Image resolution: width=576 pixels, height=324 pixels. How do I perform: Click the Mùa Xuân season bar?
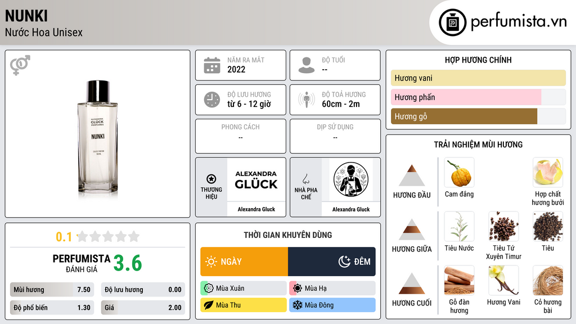tap(244, 288)
